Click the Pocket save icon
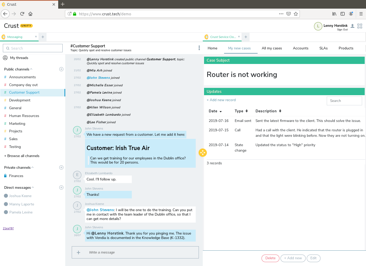The image size is (366, 266). (288, 14)
